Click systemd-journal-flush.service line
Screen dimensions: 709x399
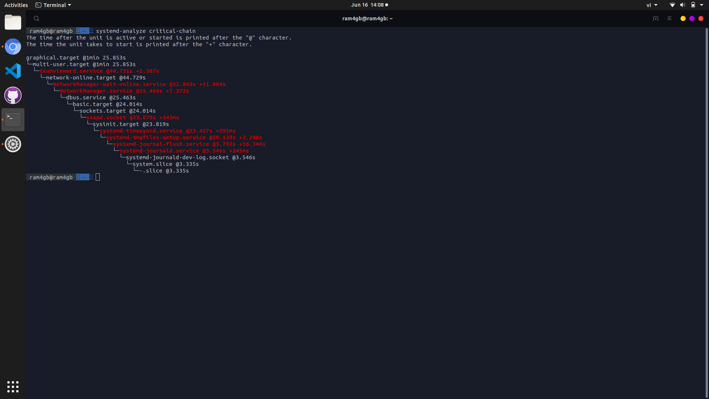(189, 144)
